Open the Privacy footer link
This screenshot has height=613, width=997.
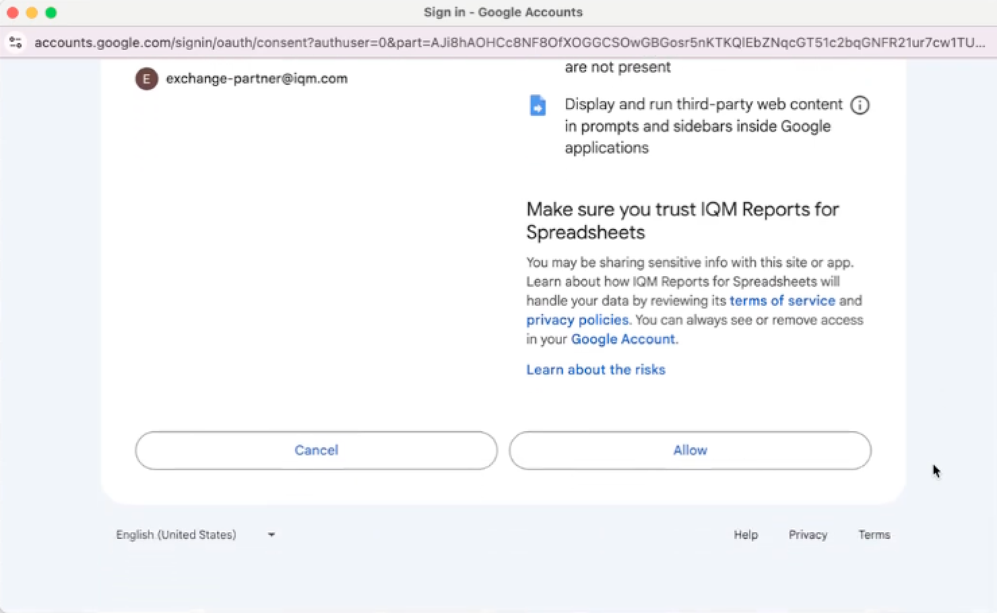click(x=808, y=535)
